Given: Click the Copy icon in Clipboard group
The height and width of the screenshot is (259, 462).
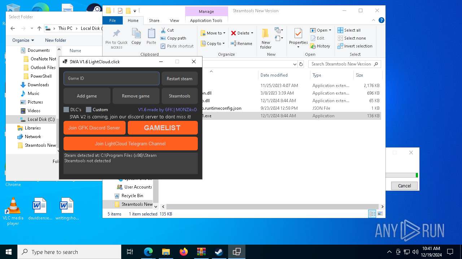Looking at the screenshot, I should click(x=136, y=36).
